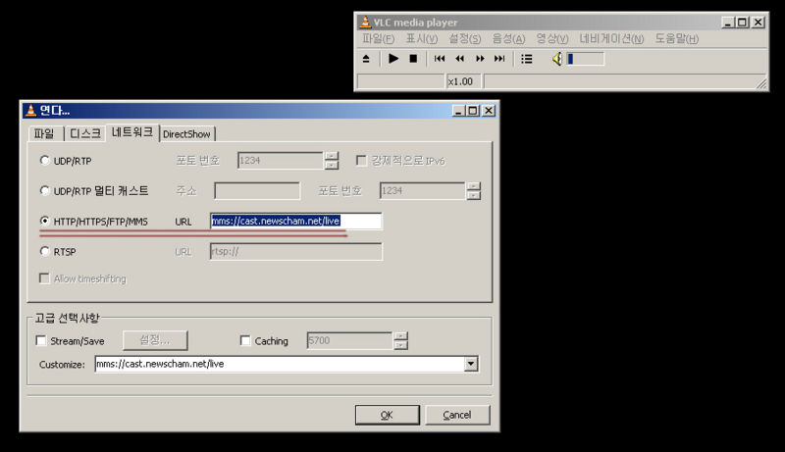Rewind using the slower/back button

pyautogui.click(x=459, y=59)
